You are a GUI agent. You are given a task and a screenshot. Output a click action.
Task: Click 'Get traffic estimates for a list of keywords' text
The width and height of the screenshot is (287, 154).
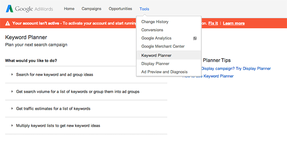[53, 109]
